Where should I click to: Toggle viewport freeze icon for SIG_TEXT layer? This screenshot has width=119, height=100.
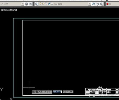46,4
